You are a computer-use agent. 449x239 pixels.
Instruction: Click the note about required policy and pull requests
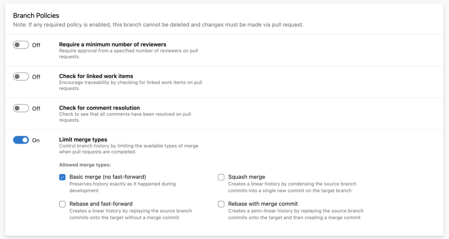click(158, 25)
